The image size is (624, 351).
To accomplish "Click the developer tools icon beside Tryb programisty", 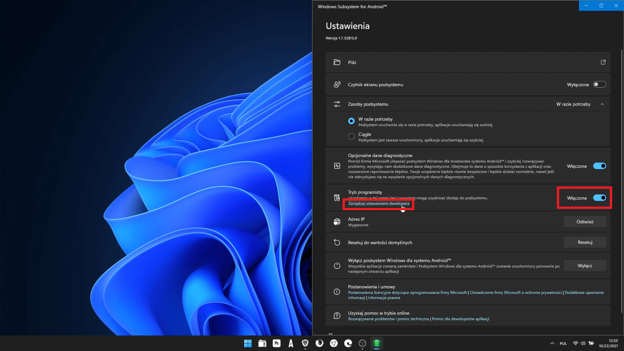I will 337,198.
